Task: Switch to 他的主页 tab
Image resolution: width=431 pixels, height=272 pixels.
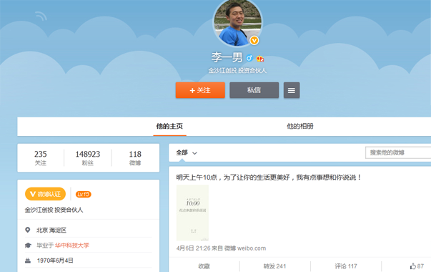Action: click(169, 127)
